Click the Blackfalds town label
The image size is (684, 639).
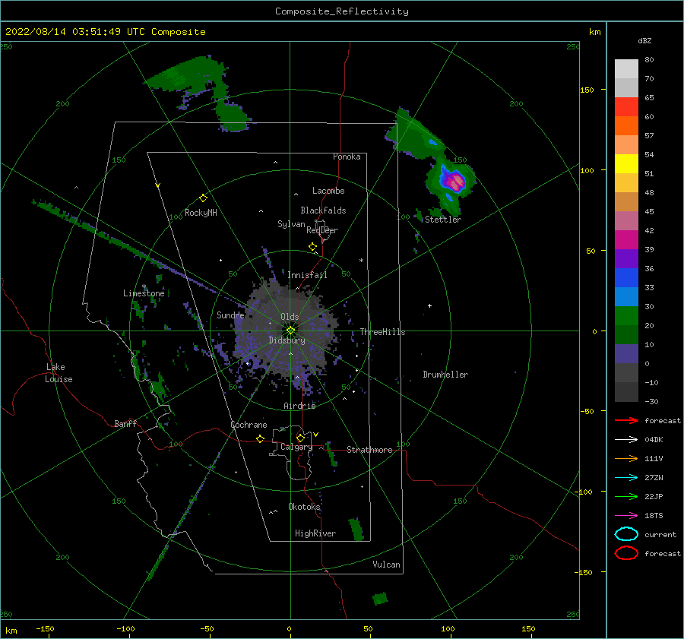pyautogui.click(x=323, y=210)
